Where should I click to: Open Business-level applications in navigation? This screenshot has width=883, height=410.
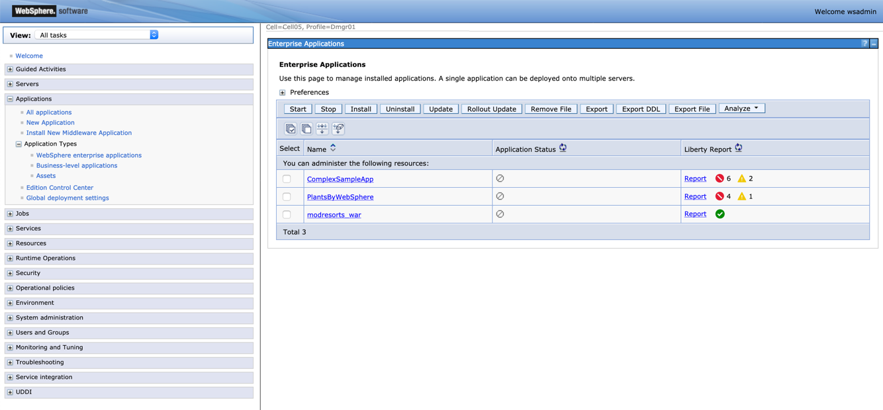tap(77, 165)
